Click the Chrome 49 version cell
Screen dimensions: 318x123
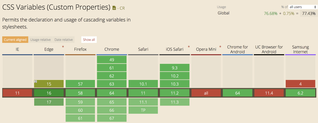point(112,59)
